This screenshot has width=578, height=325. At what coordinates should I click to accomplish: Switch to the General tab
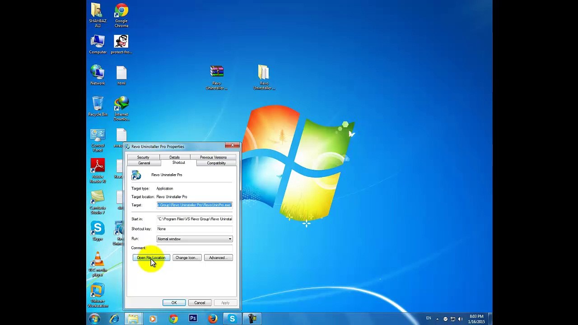pyautogui.click(x=144, y=163)
